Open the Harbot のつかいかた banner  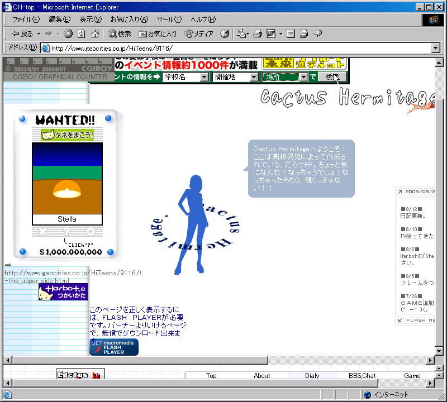pyautogui.click(x=63, y=292)
